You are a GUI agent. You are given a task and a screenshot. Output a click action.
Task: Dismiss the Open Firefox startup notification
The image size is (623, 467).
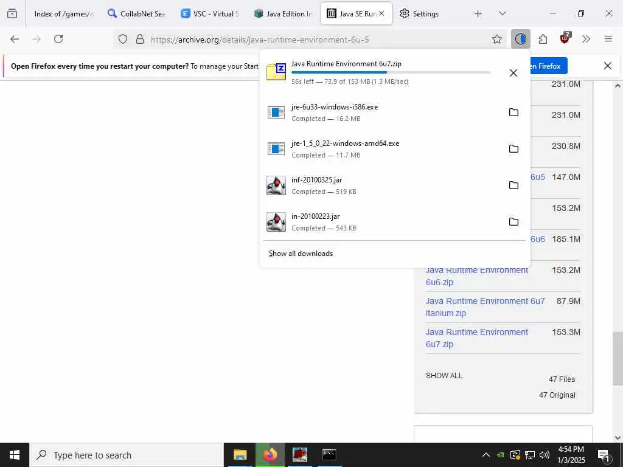coord(608,66)
